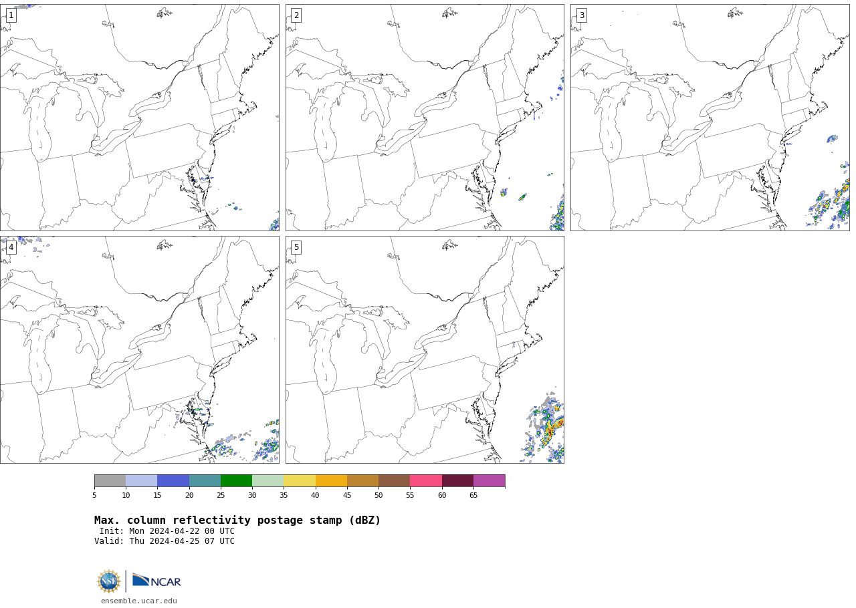Open ensemble member 1 map panel
The width and height of the screenshot is (856, 608).
click(x=139, y=118)
